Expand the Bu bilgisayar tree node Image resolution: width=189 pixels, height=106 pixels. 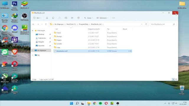[x=32, y=50]
